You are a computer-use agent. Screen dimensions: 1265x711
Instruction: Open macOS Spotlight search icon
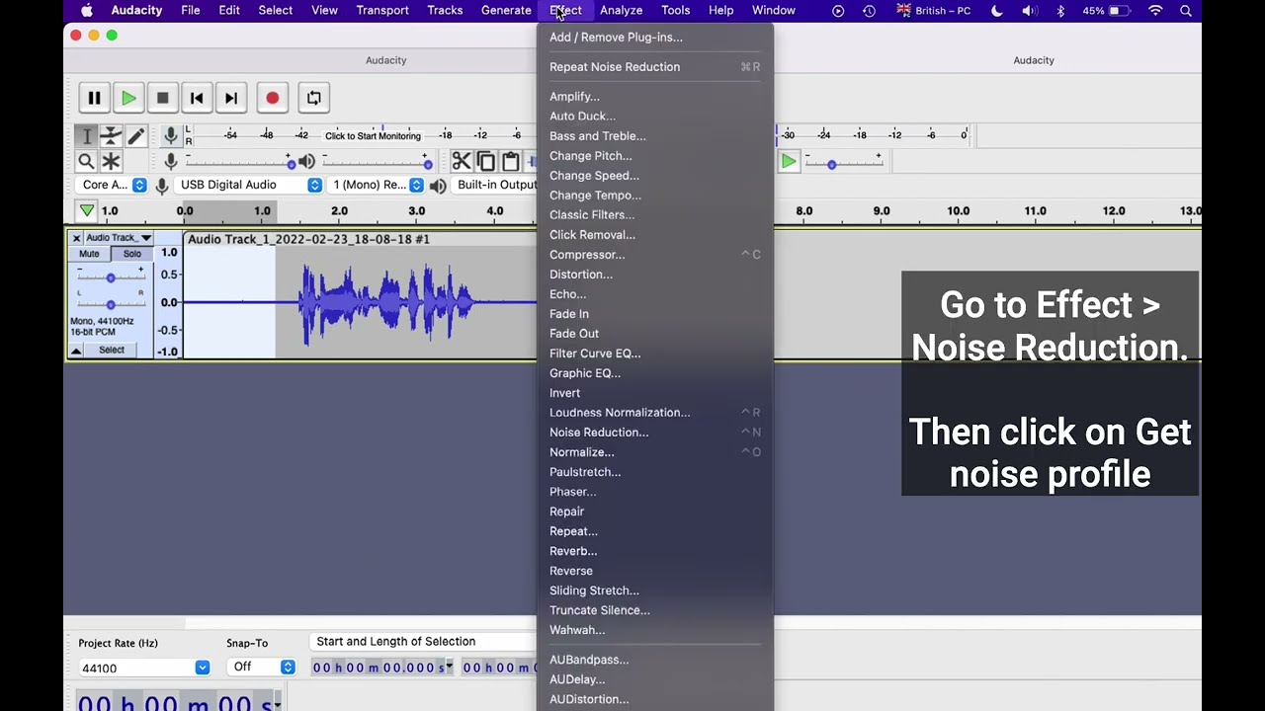[1186, 11]
